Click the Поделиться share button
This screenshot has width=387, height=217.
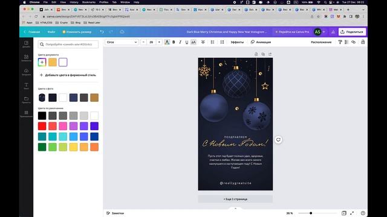(x=352, y=32)
